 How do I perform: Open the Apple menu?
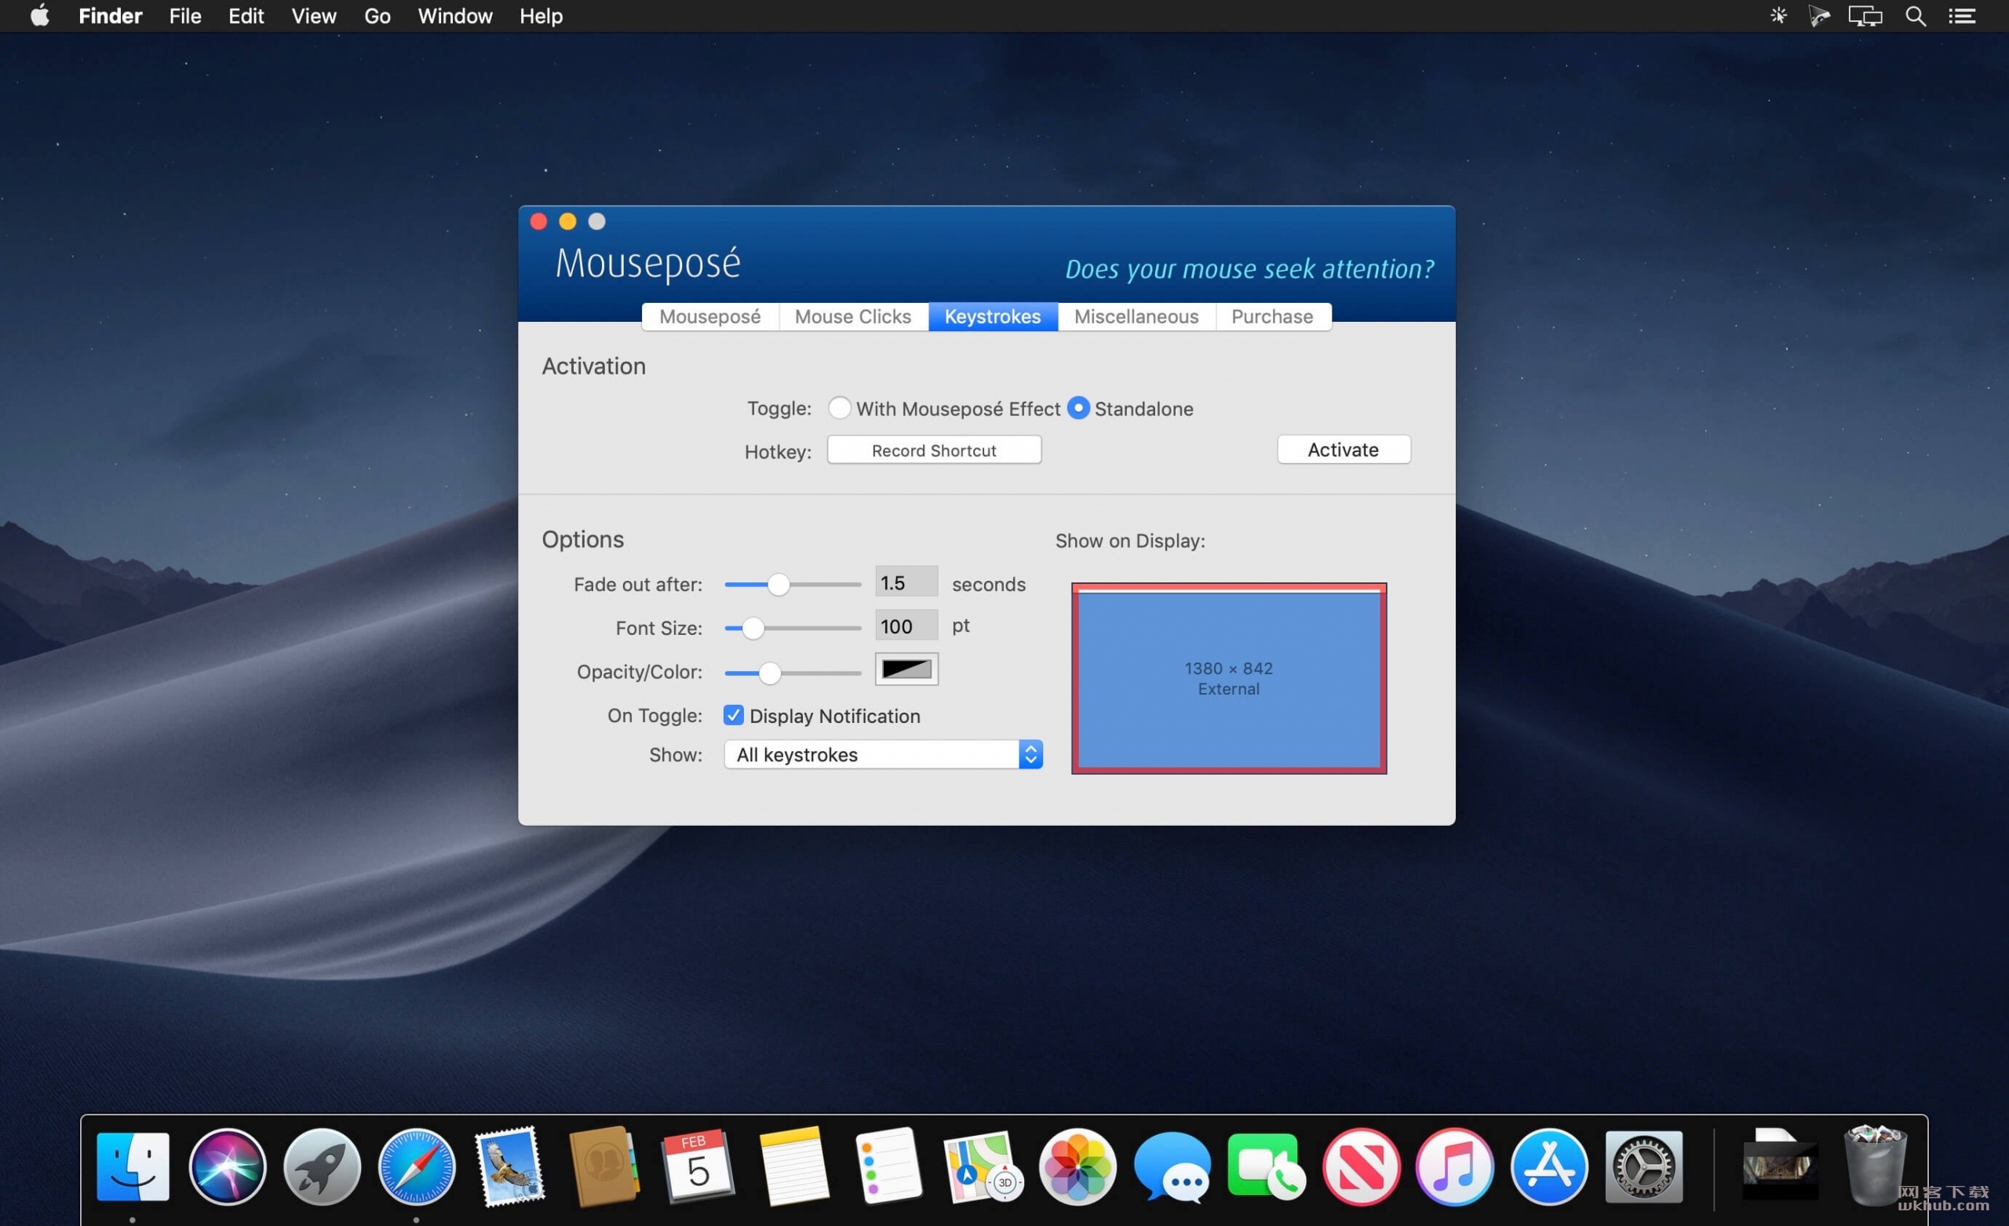tap(39, 16)
